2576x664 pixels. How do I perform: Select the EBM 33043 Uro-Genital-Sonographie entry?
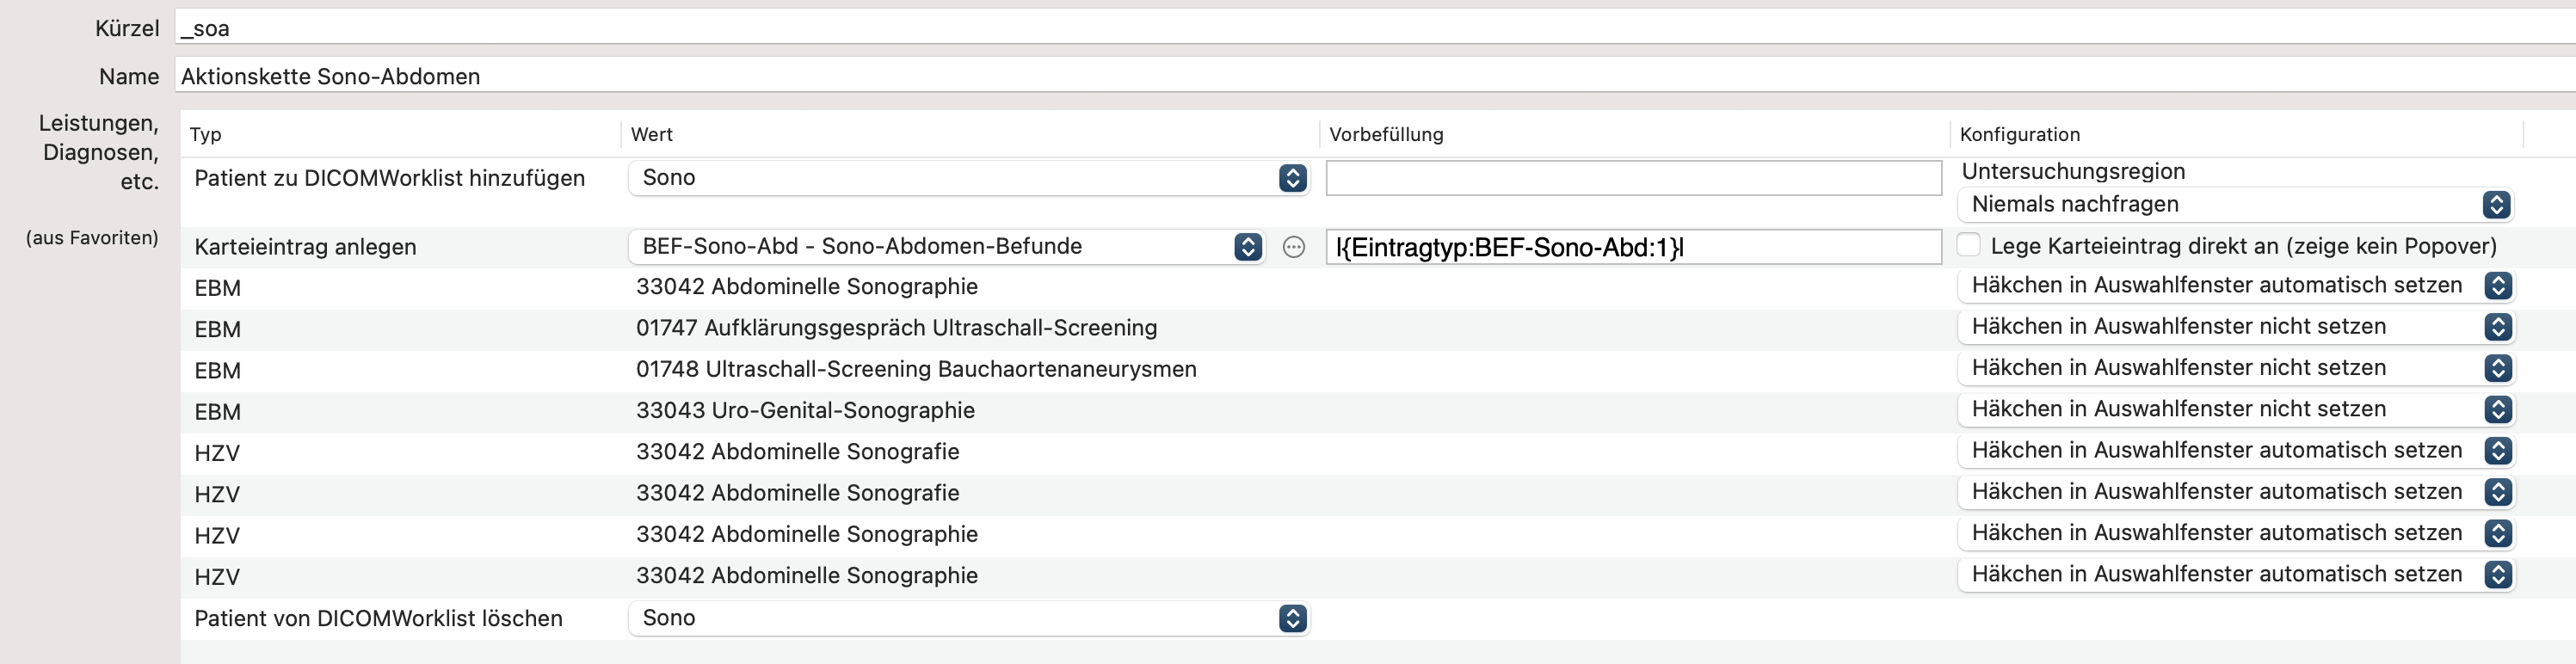coord(805,411)
